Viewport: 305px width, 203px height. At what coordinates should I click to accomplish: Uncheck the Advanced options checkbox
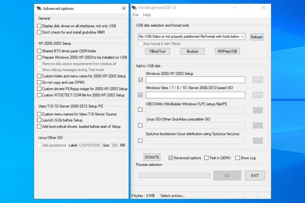[x=171, y=158]
